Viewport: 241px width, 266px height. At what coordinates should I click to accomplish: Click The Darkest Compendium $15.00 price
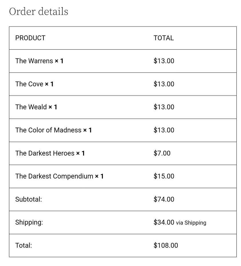point(164,176)
